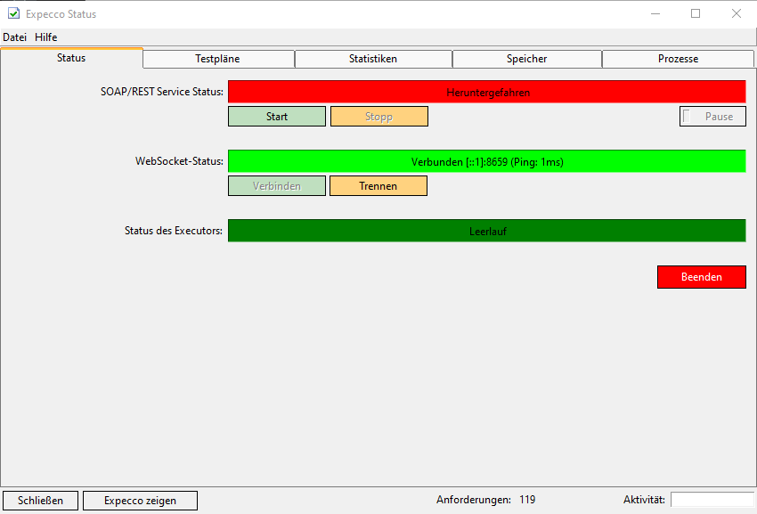Click the Verbinden WebSocket button
Screen dimensions: 757x514
click(x=276, y=186)
